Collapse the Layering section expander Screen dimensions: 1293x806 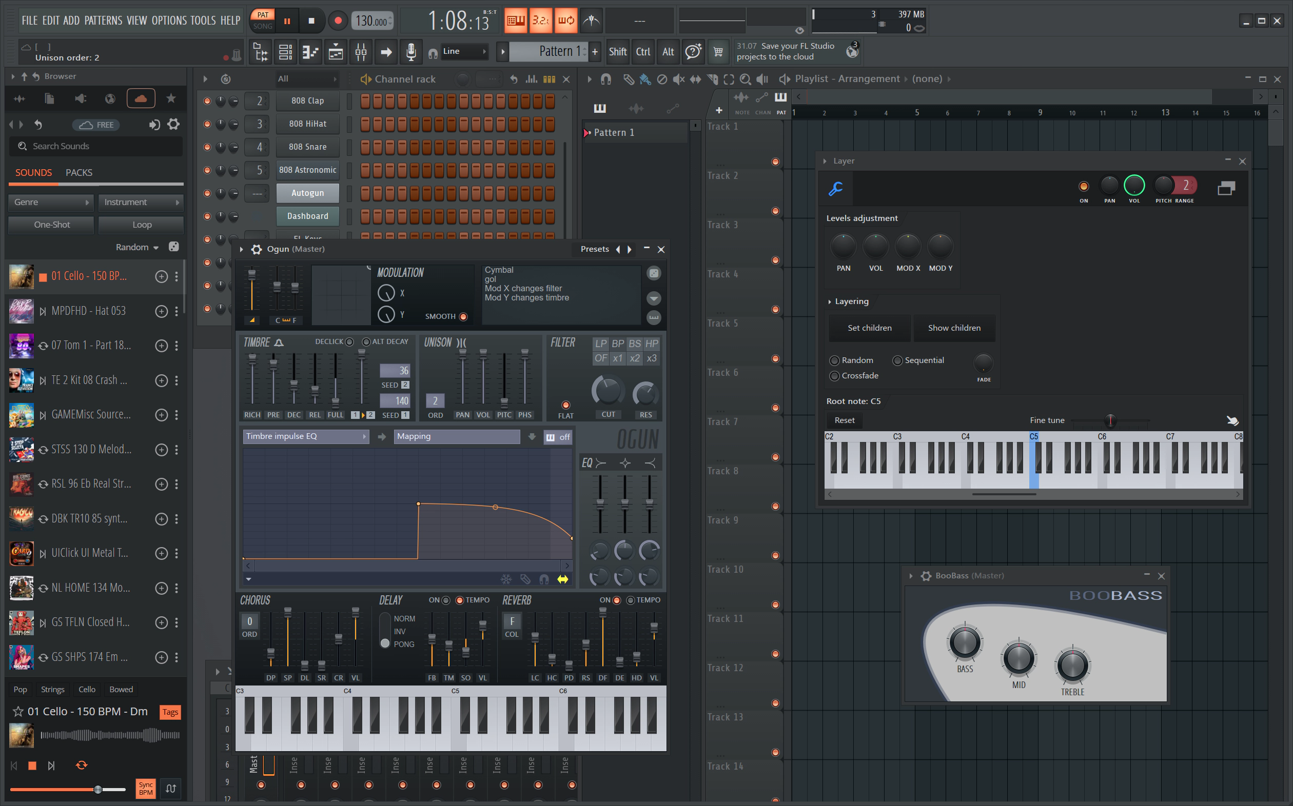coord(830,301)
